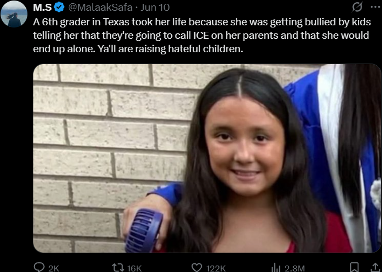The width and height of the screenshot is (382, 272).
Task: Open the attached photo of the girl
Action: [207, 158]
